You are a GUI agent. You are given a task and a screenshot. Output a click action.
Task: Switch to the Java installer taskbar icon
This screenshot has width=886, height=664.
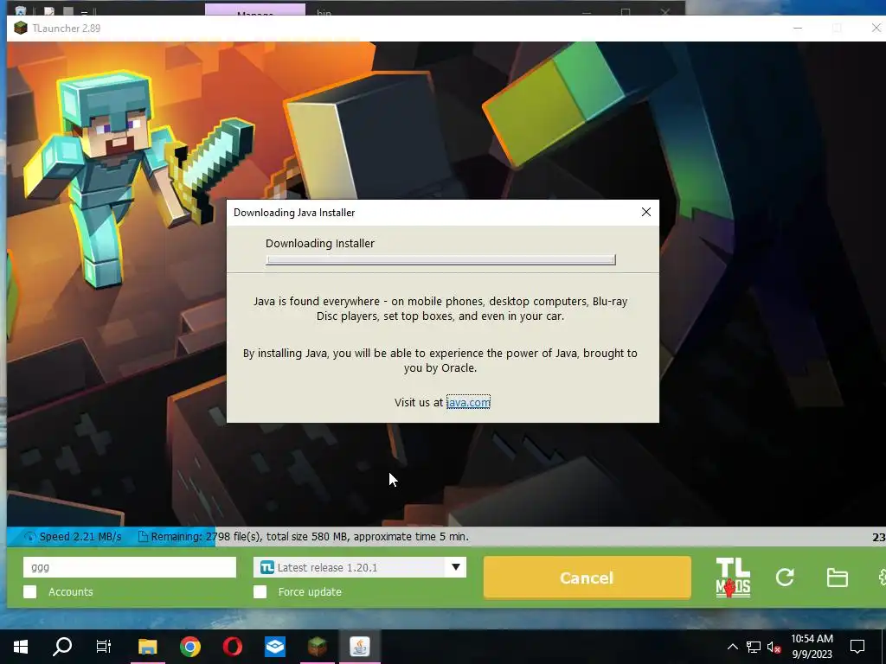coord(359,647)
